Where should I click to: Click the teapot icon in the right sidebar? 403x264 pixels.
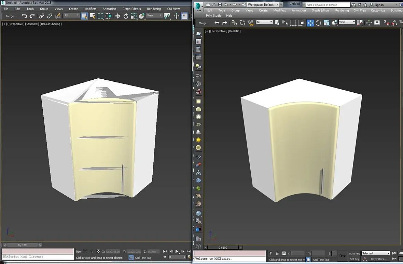(x=198, y=34)
